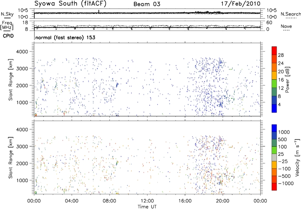Click the 'N.Search' legend label
301x209 pixels.
click(x=290, y=14)
